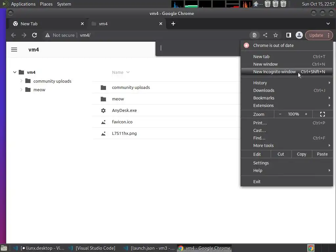Click the Chrome icon in the bottom-right tray
The width and height of the screenshot is (336, 252).
tap(311, 248)
